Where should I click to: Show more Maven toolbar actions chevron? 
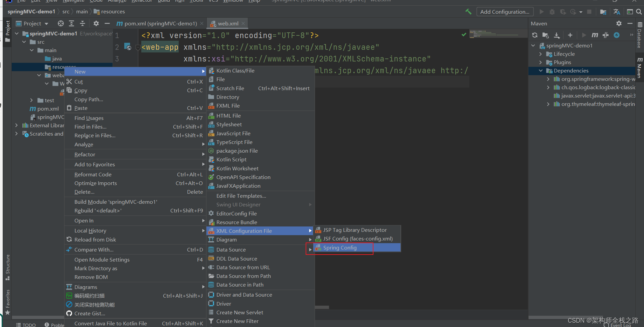pyautogui.click(x=631, y=35)
